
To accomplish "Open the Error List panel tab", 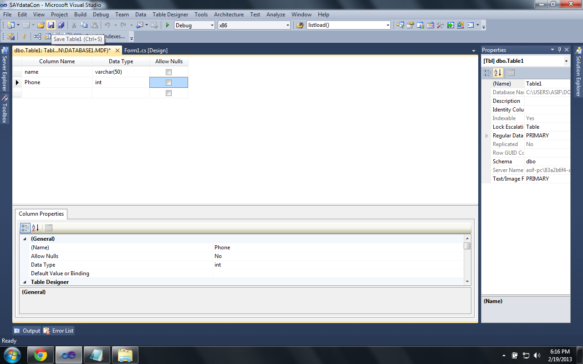I will coord(59,331).
